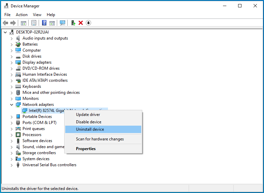Click the Back arrow toolbar icon
This screenshot has width=264, height=193.
(x=5, y=23)
